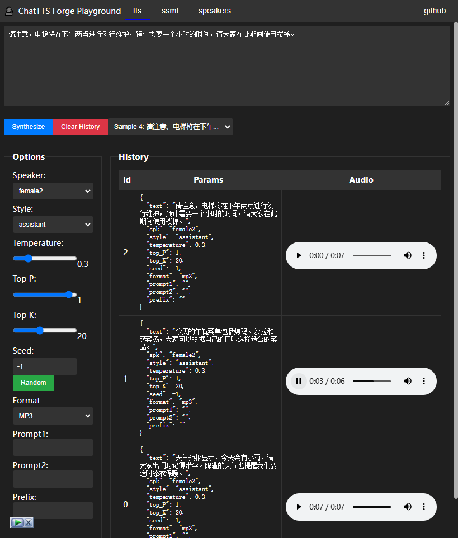Mute the volume on row 2 audio
The height and width of the screenshot is (538, 458).
[x=408, y=255]
